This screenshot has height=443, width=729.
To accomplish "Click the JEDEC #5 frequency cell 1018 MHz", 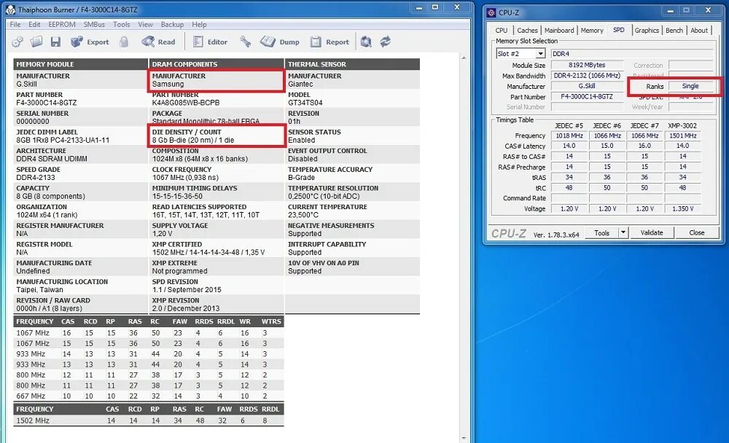I will (569, 136).
